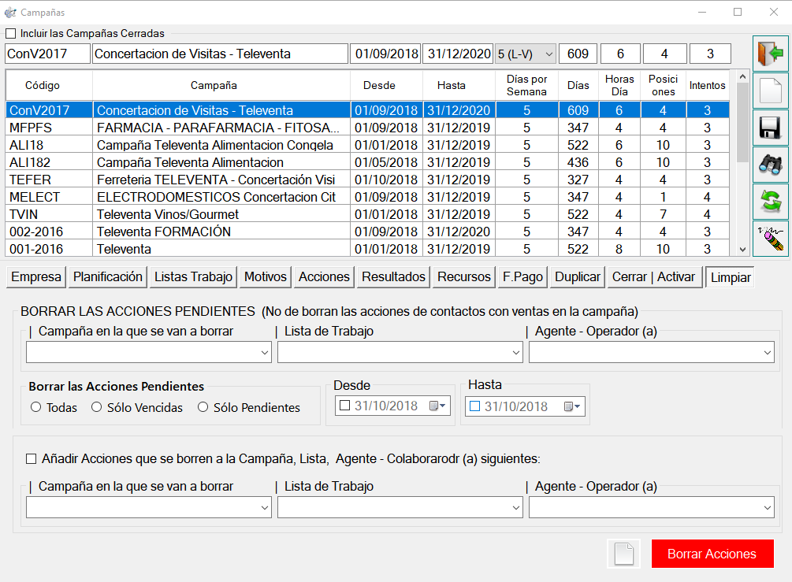Viewport: 792px width, 582px height.
Task: Refresh list with green arrows icon
Action: tap(770, 202)
